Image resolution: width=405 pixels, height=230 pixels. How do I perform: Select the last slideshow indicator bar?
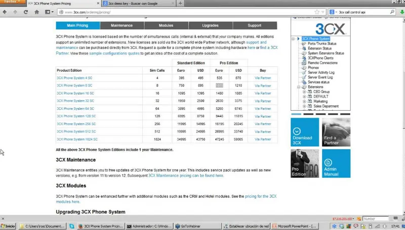point(345,114)
